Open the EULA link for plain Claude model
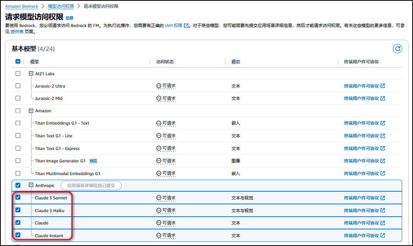This screenshot has height=246, width=413. (x=364, y=223)
